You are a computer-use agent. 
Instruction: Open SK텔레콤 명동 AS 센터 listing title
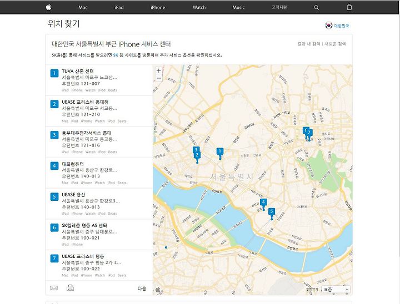[x=84, y=225]
